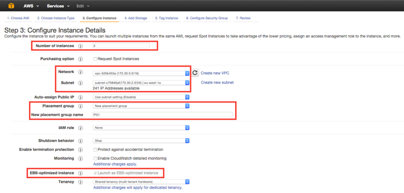Click info icon beside Placement group
This screenshot has width=404, height=193.
point(80,106)
